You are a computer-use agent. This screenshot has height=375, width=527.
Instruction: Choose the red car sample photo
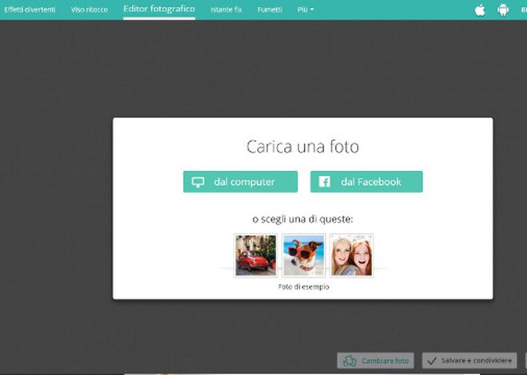[x=256, y=255]
